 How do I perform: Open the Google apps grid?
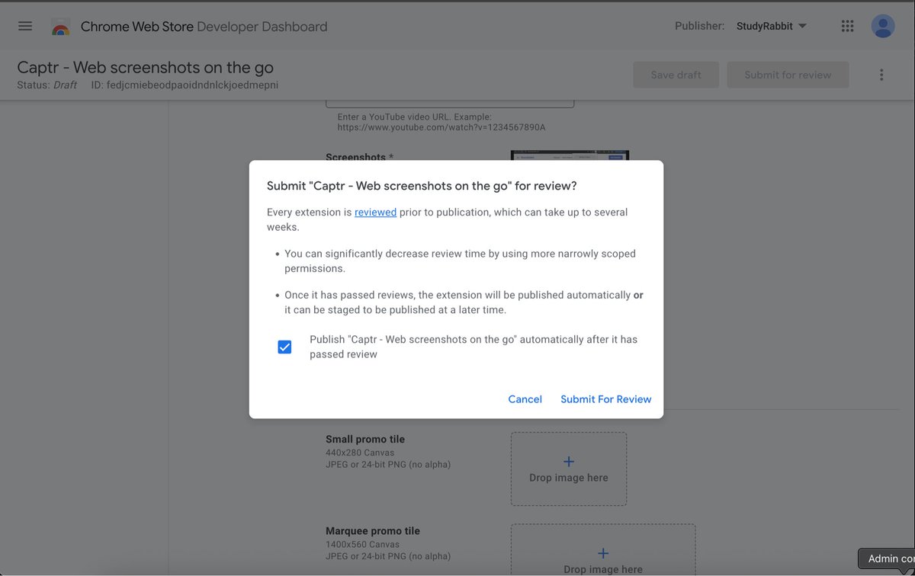point(847,26)
